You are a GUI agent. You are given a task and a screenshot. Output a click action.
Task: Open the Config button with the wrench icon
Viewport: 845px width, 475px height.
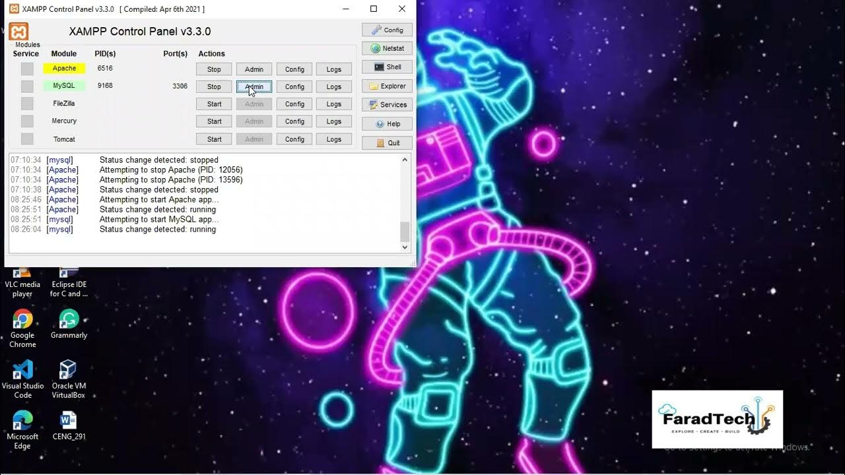[387, 30]
